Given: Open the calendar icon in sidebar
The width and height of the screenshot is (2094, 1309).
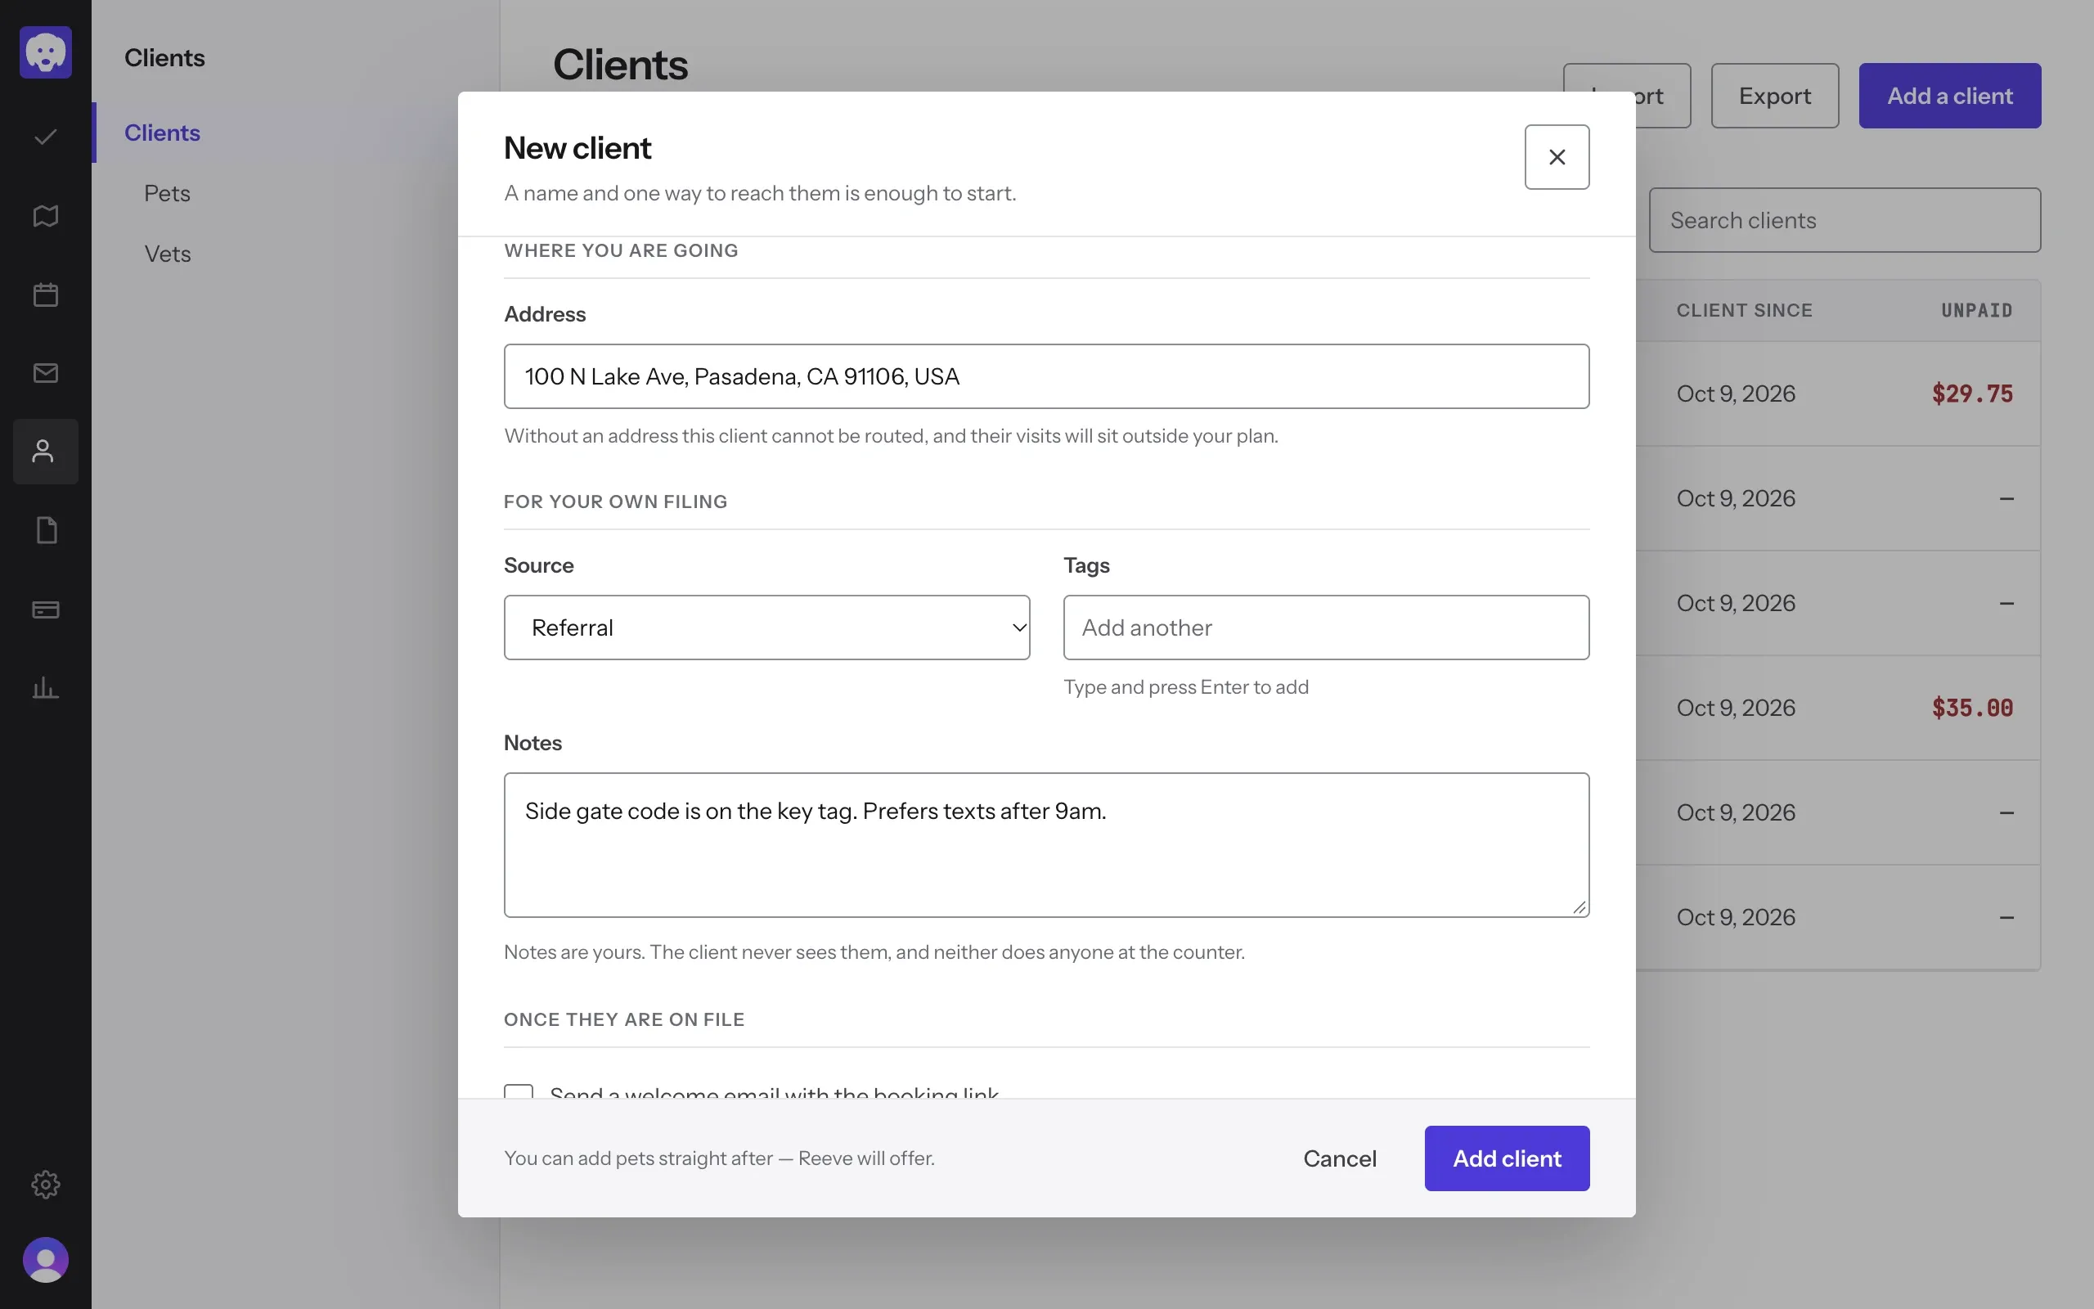Looking at the screenshot, I should pos(45,295).
